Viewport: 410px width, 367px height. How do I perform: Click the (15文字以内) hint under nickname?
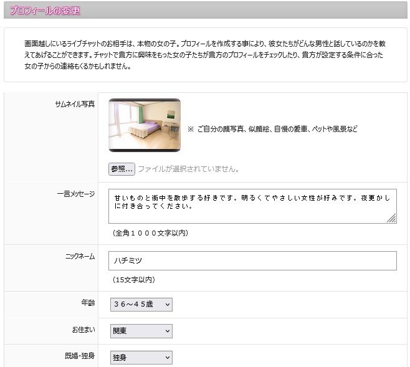point(134,280)
